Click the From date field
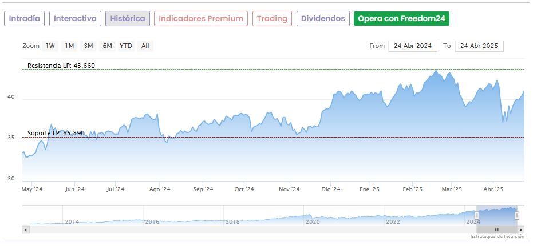The height and width of the screenshot is (246, 533). coord(412,46)
